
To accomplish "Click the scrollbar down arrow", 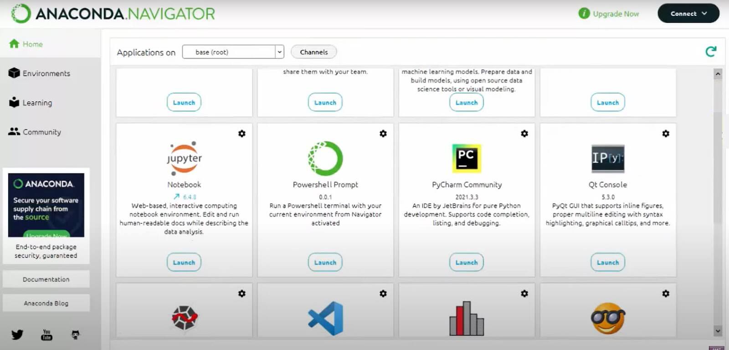I will (x=718, y=331).
